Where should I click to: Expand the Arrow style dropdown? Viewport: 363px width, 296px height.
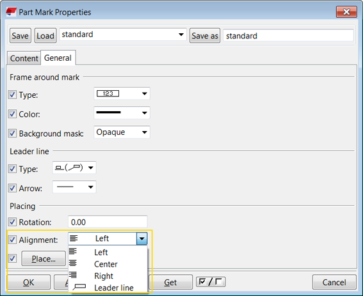pos(74,187)
